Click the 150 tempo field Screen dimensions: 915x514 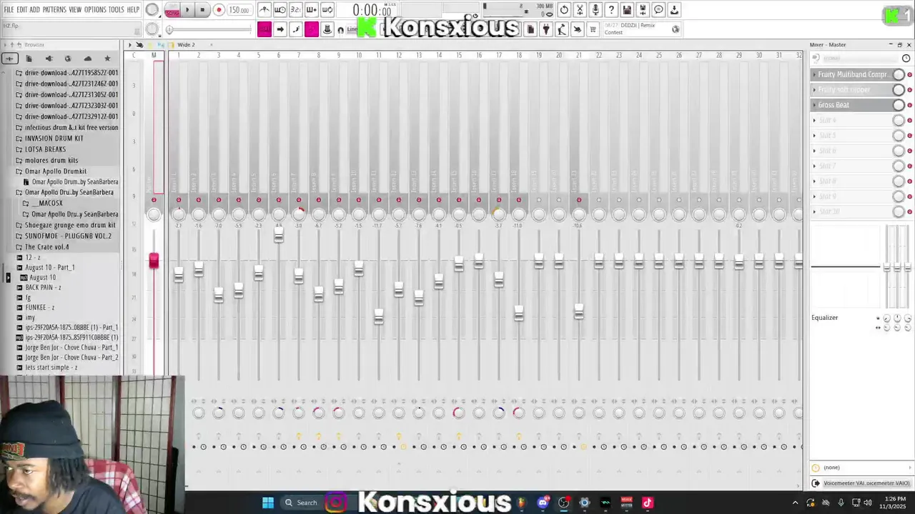239,11
